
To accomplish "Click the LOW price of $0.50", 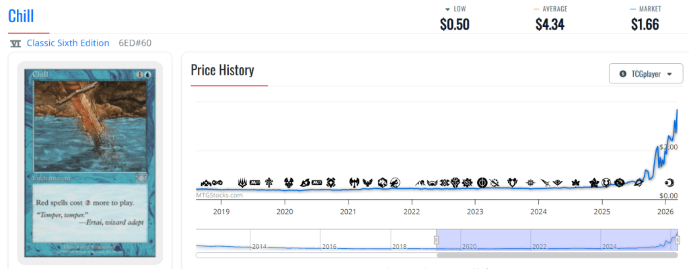I will point(454,24).
